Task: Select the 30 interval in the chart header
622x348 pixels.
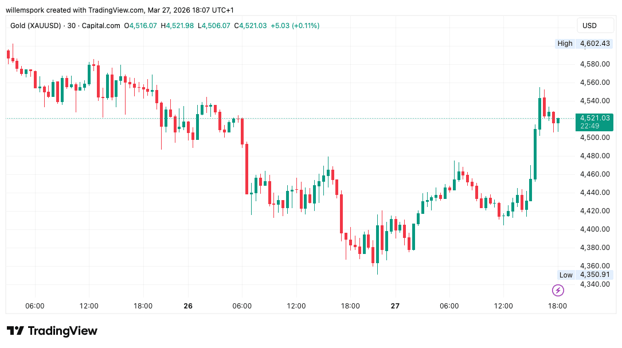Action: [x=72, y=26]
